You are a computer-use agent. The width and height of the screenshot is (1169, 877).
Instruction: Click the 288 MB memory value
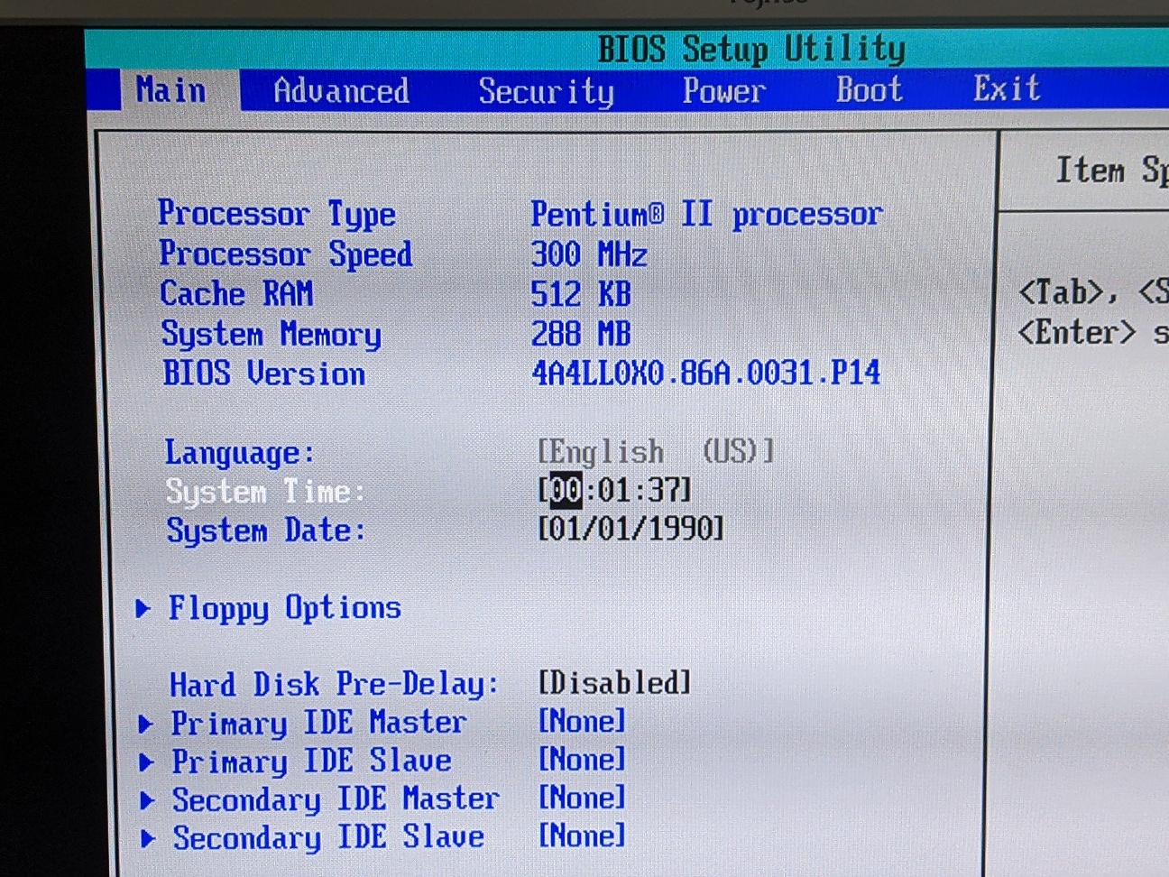click(x=581, y=334)
